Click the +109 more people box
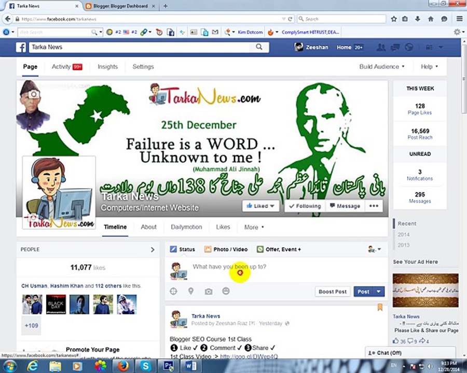Screen dimensions: 467x373 coord(31,325)
